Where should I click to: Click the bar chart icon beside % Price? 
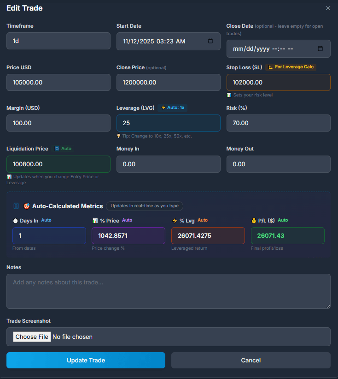pos(95,220)
